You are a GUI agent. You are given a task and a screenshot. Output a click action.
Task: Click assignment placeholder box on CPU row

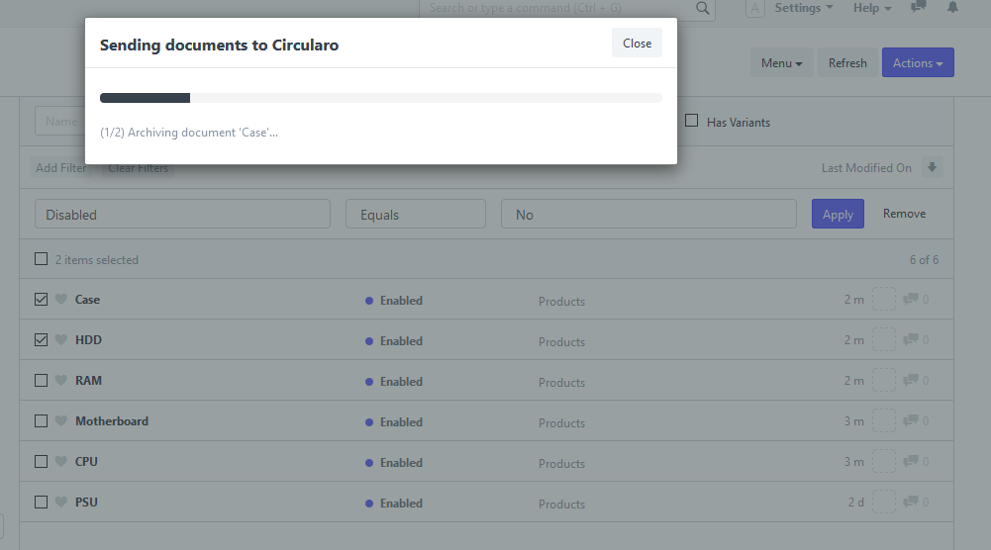(x=883, y=461)
